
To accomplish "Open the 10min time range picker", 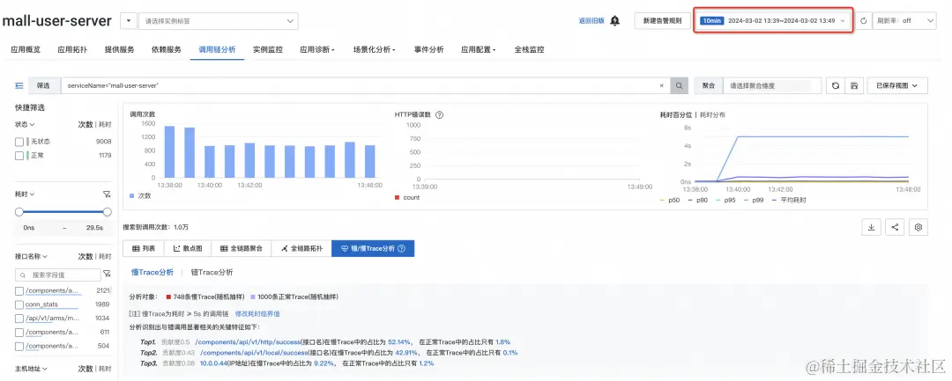I will pyautogui.click(x=774, y=20).
